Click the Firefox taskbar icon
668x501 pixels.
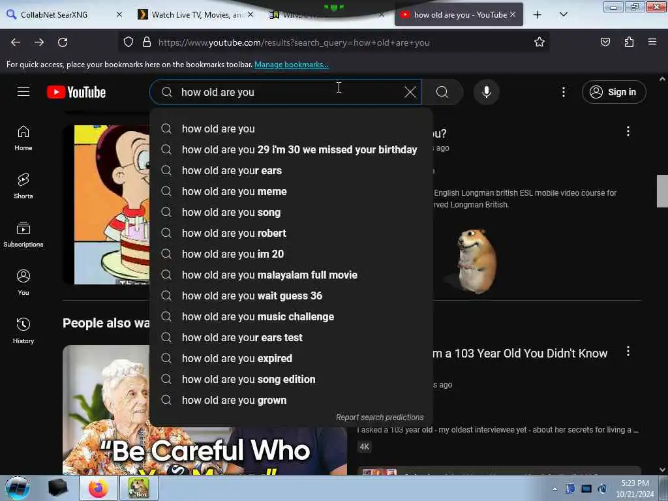pos(98,488)
